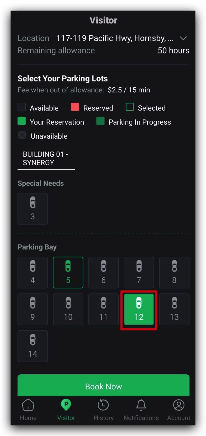Open the Home tab icon

(28, 405)
